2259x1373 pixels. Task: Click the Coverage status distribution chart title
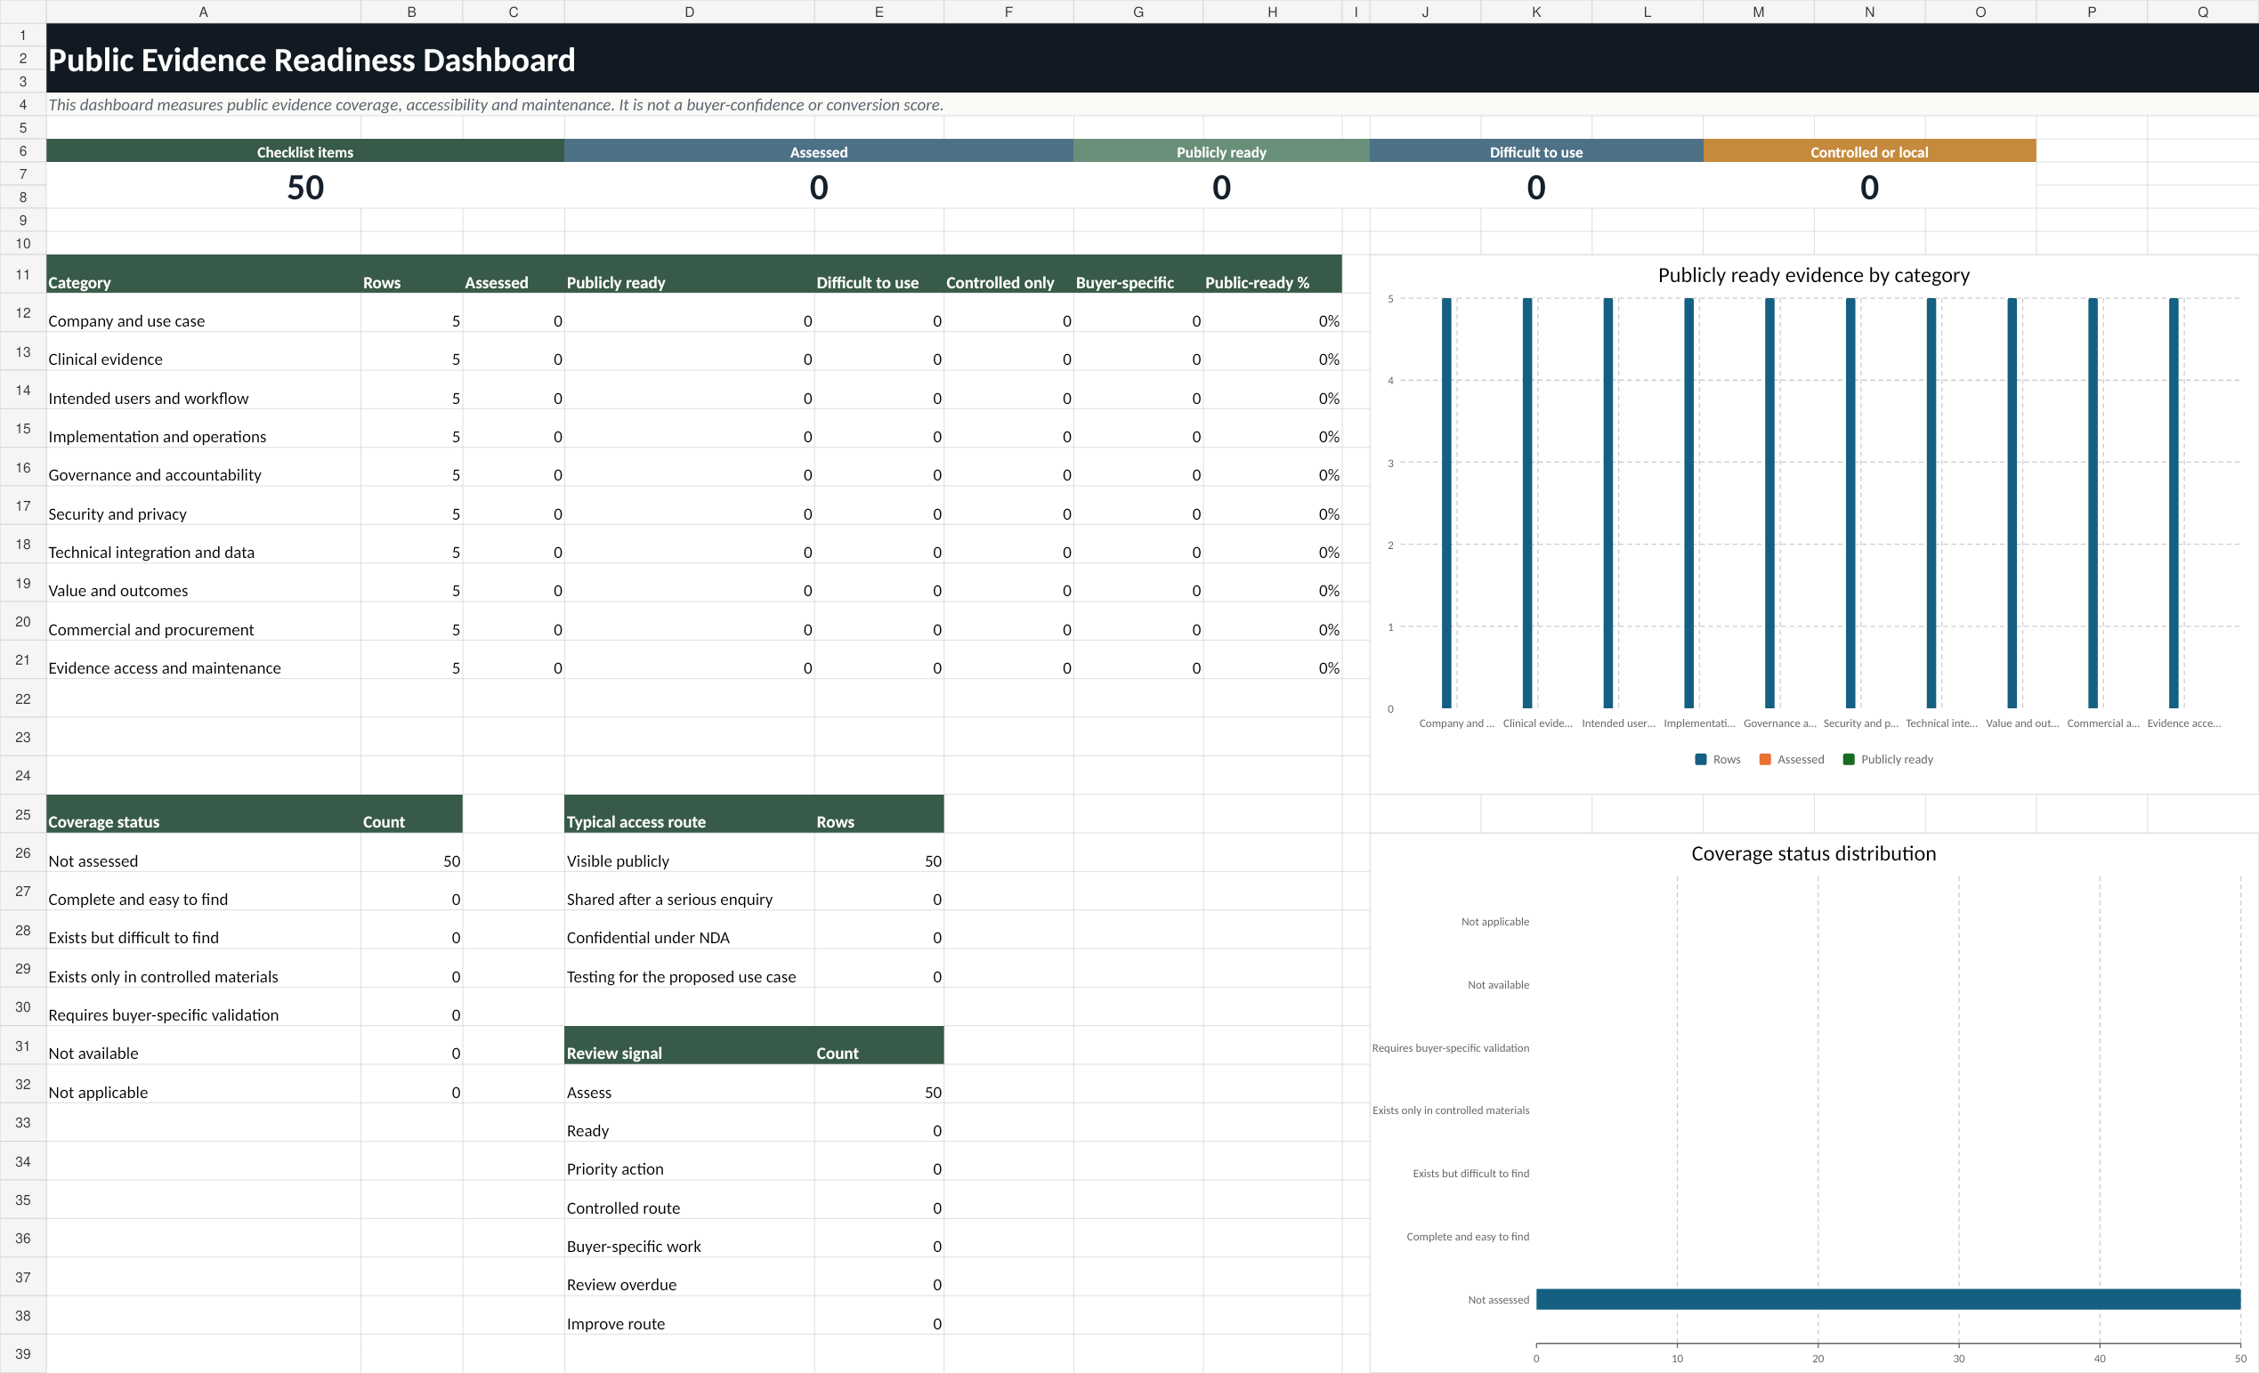pos(1813,853)
